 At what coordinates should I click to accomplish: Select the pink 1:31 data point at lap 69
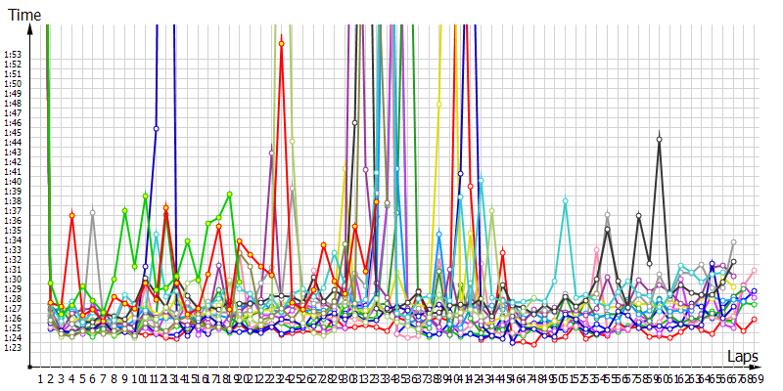click(754, 271)
